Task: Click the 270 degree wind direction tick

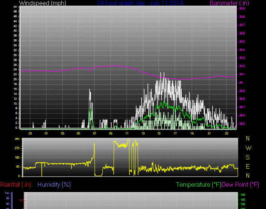Action: coord(17,148)
